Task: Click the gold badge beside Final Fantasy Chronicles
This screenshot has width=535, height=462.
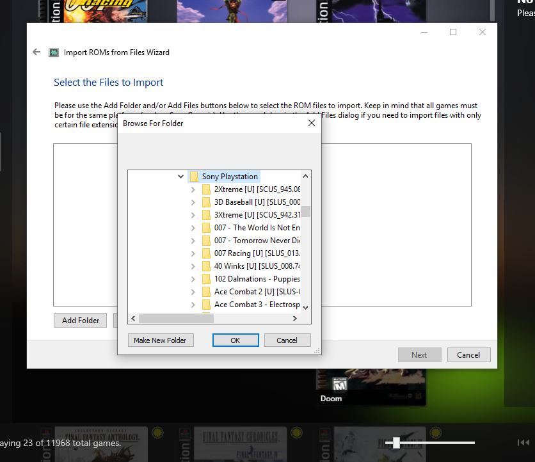Action: coord(297,433)
